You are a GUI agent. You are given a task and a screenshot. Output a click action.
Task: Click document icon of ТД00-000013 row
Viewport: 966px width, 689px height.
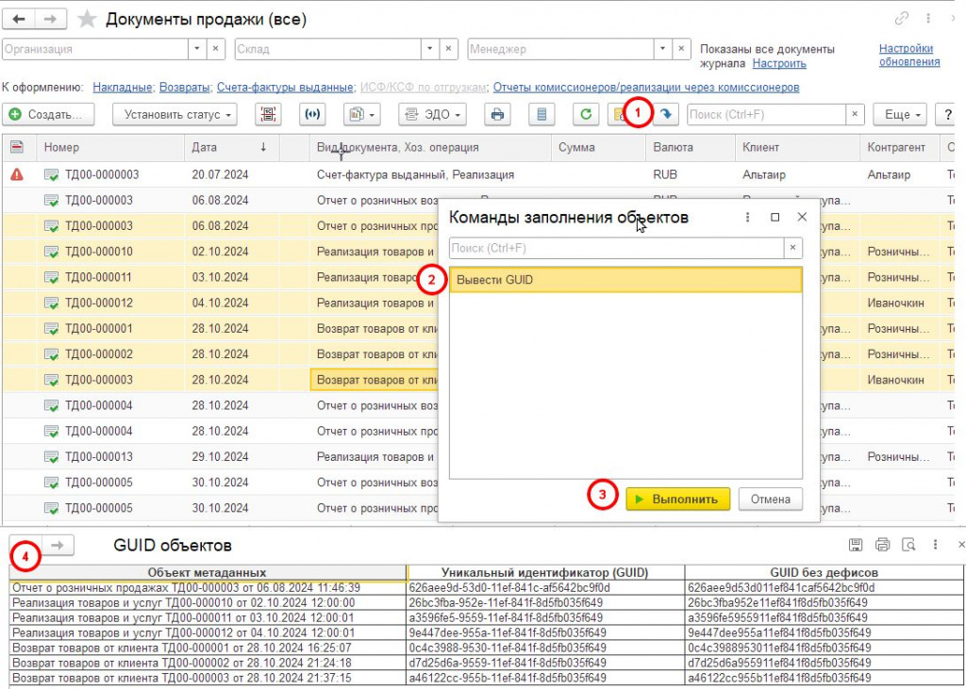coord(52,457)
